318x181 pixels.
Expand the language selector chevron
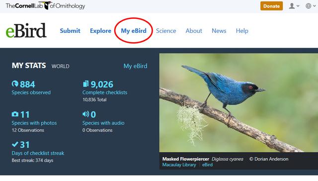coord(315,6)
